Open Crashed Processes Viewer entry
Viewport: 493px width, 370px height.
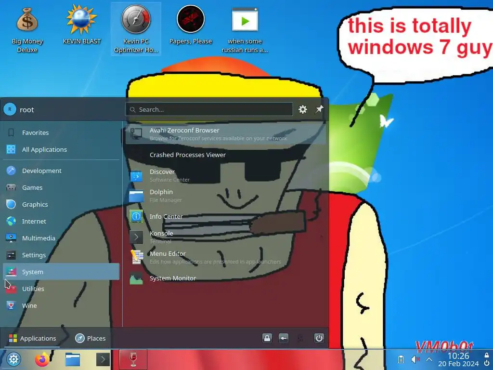coord(225,155)
